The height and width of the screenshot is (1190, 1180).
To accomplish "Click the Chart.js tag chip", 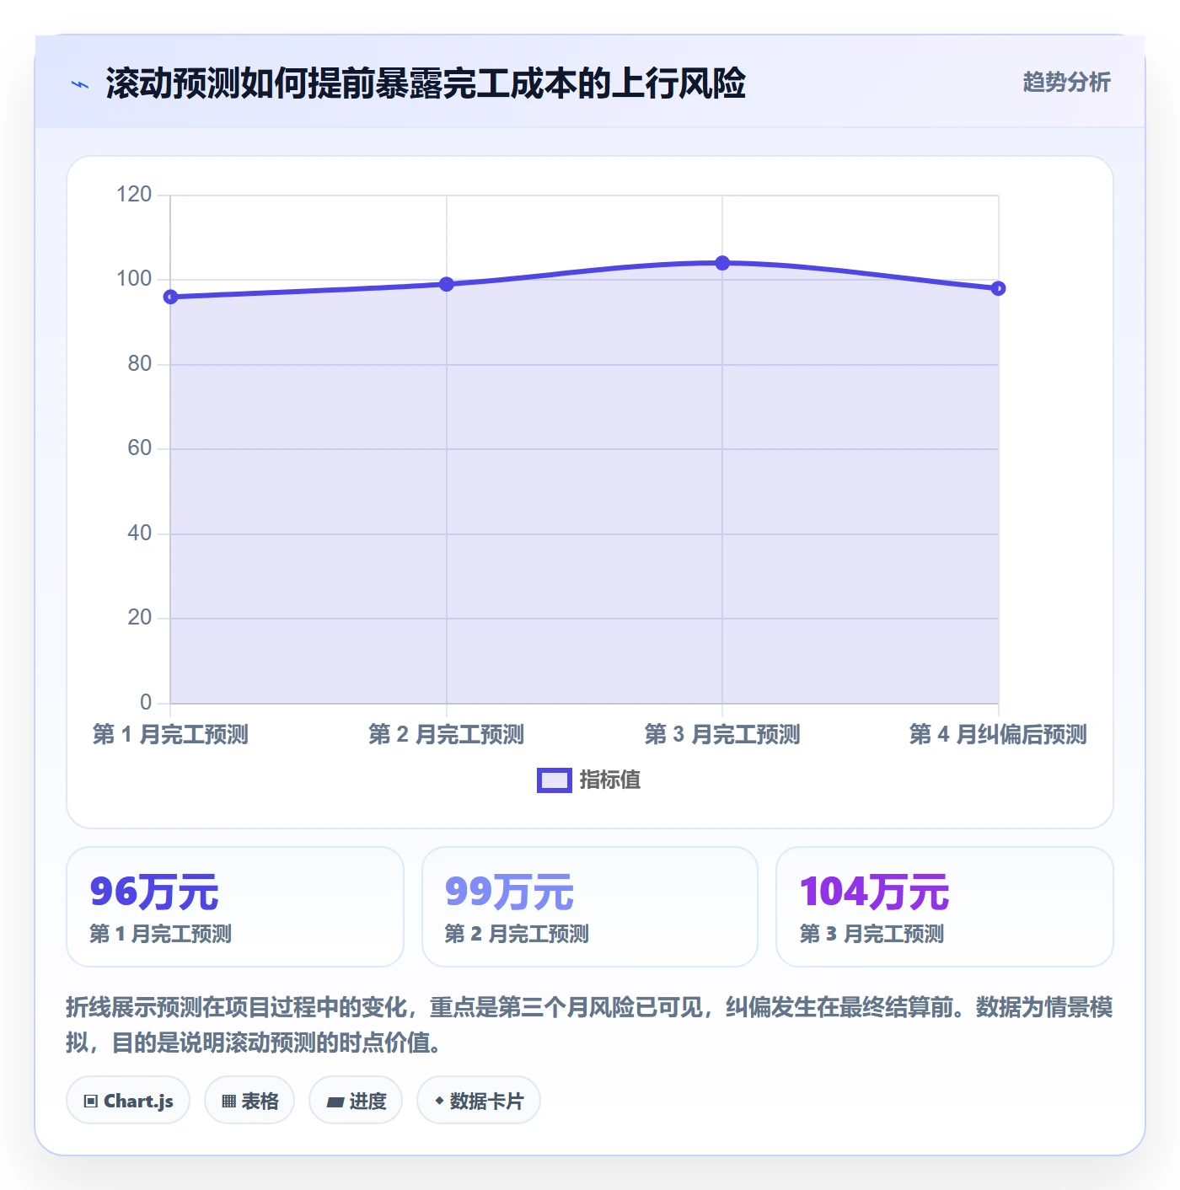I will pyautogui.click(x=128, y=1101).
